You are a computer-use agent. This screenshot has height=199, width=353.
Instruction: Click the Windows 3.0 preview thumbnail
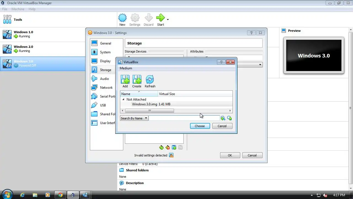314,56
